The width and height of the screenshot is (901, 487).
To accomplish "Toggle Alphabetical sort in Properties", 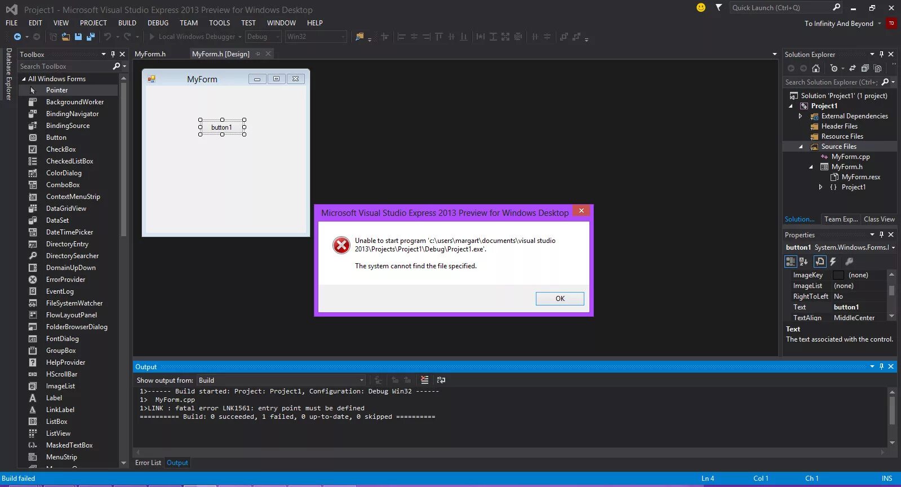I will click(804, 262).
